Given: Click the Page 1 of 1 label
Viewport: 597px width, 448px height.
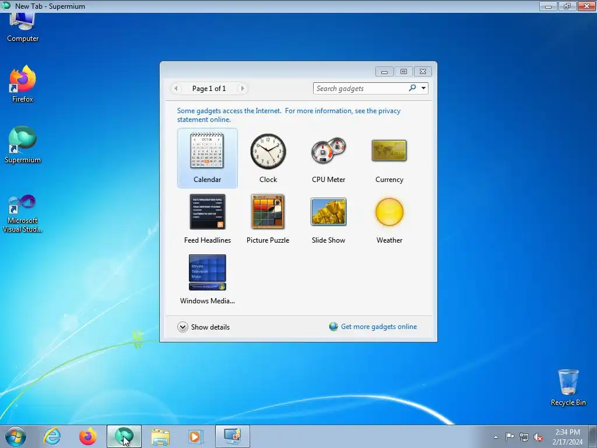Looking at the screenshot, I should pos(209,89).
